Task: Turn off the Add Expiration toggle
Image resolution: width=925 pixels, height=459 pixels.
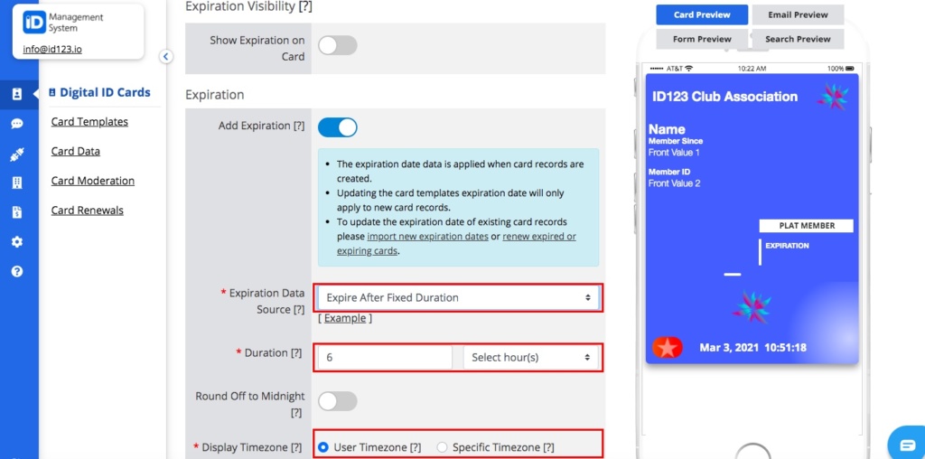Action: 338,126
